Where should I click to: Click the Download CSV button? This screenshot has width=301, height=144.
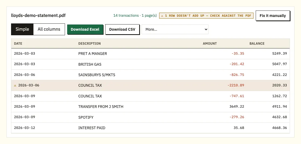[122, 29]
